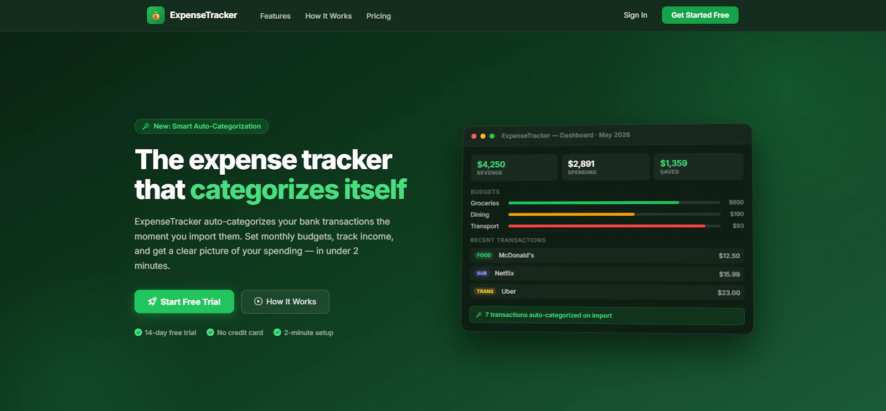Screen dimensions: 886x411
Task: Click the ExpenseTracker brand name in header
Action: (203, 15)
